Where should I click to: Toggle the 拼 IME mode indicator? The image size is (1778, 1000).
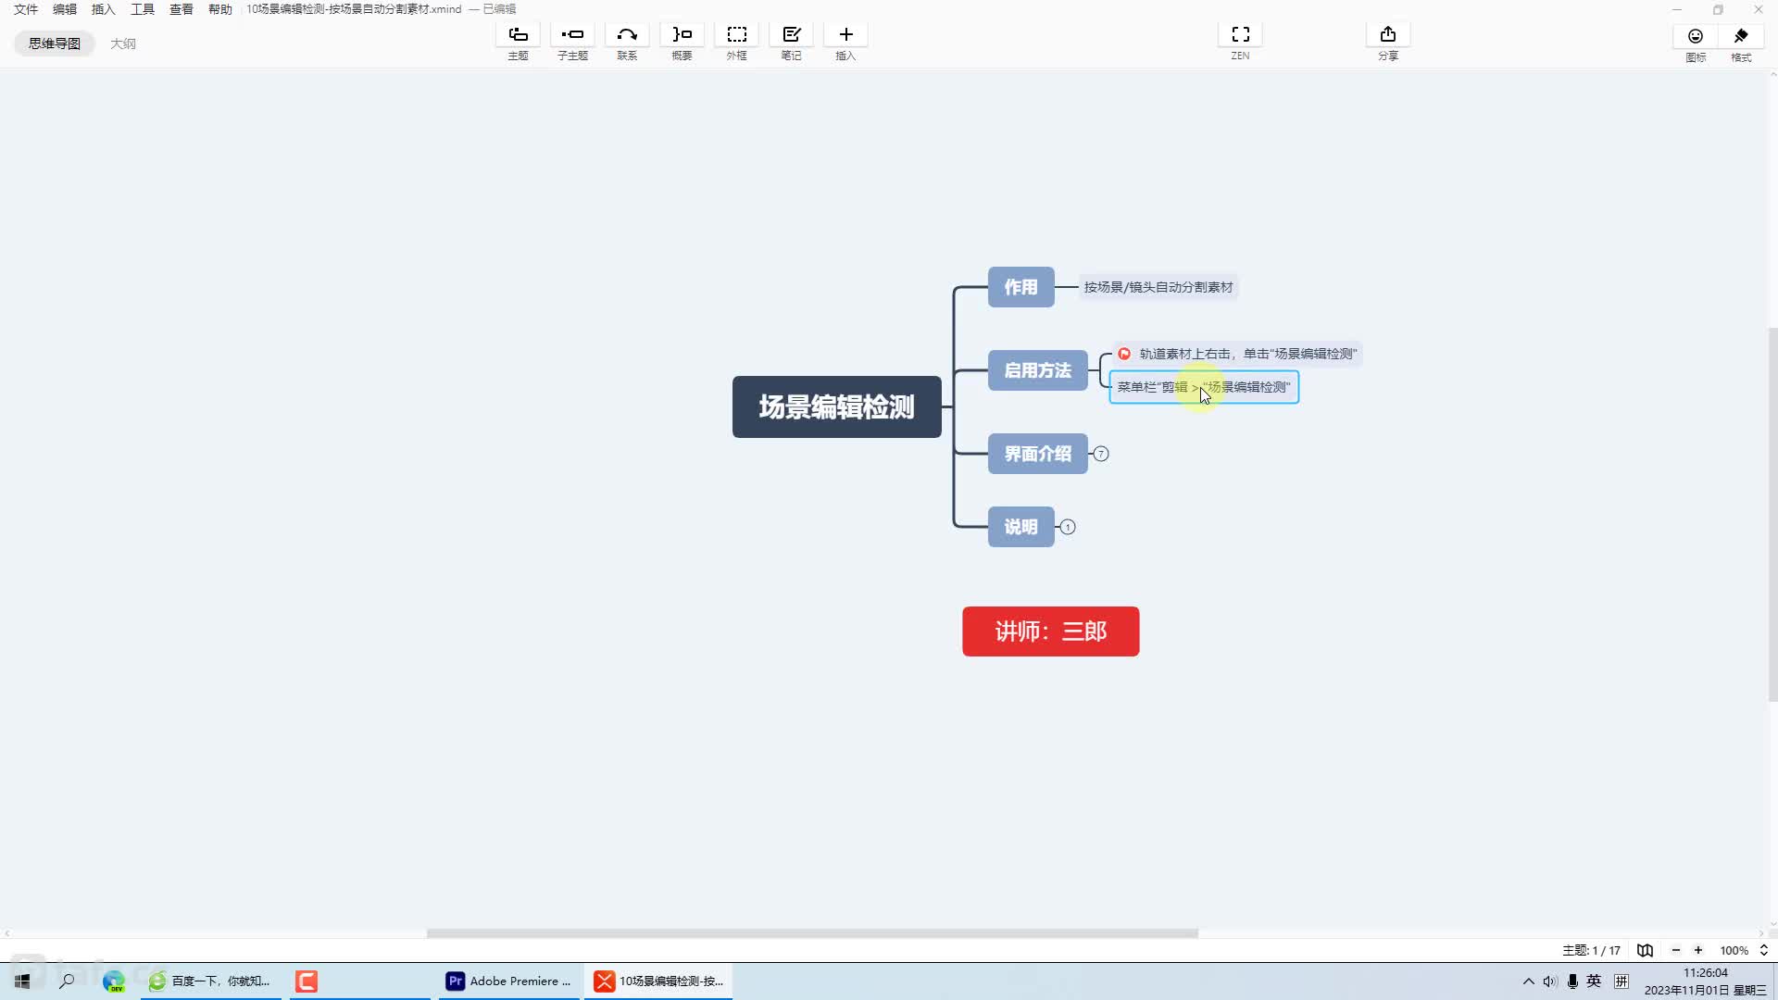[x=1621, y=981]
